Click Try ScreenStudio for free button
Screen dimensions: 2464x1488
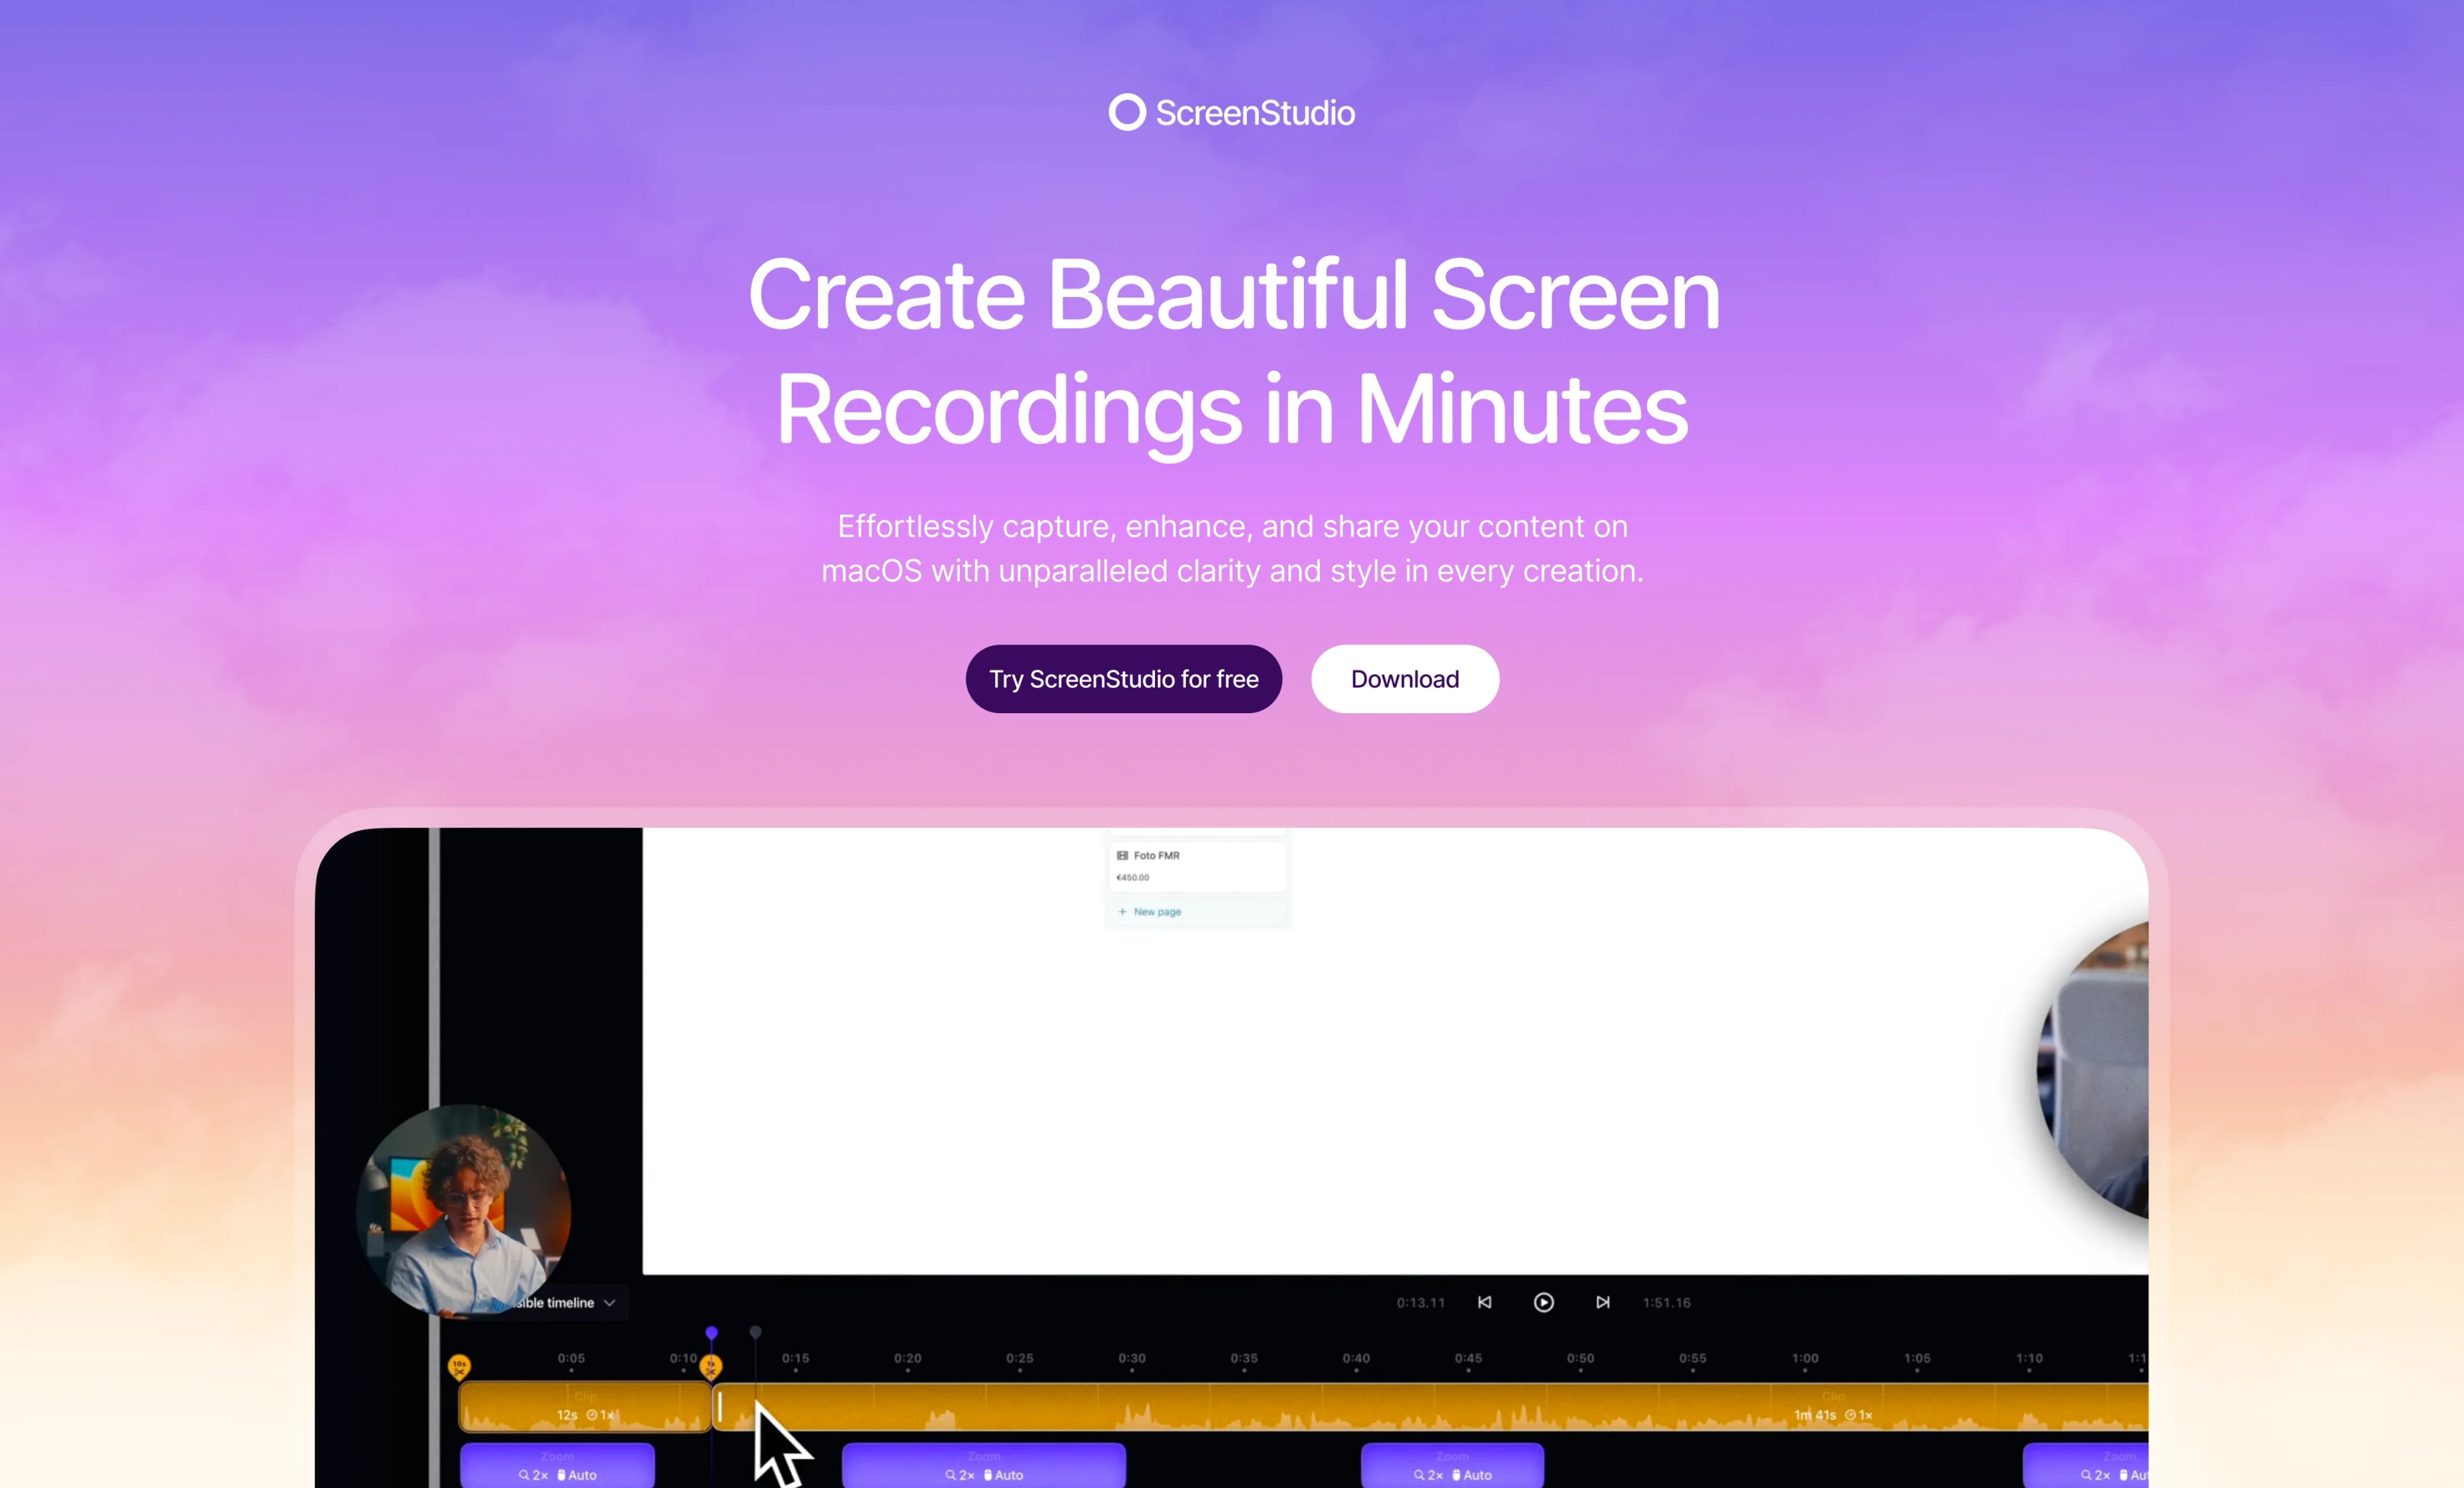point(1123,680)
